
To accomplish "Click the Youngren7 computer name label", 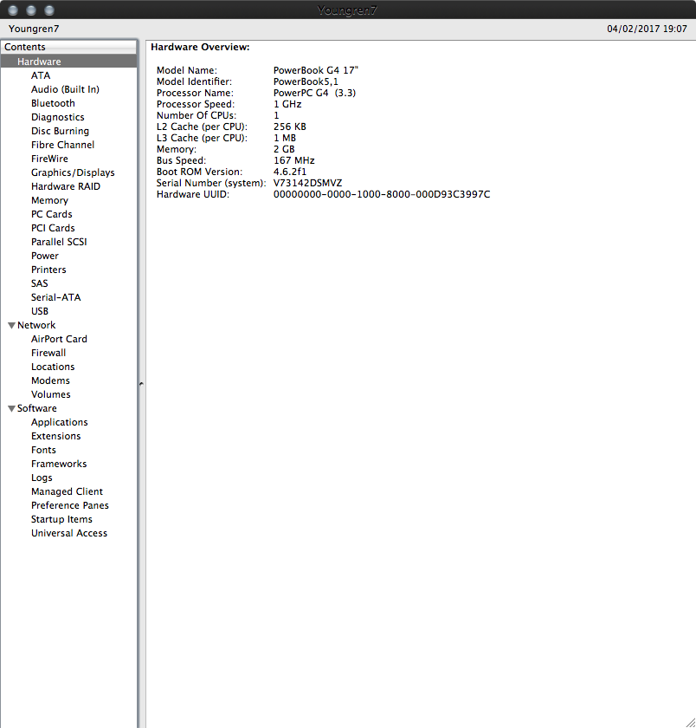I will pos(34,29).
